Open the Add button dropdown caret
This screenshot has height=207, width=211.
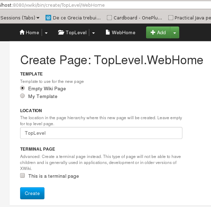pyautogui.click(x=175, y=32)
